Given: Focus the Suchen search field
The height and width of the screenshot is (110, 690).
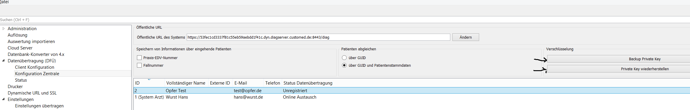Looking at the screenshot, I should (345, 20).
